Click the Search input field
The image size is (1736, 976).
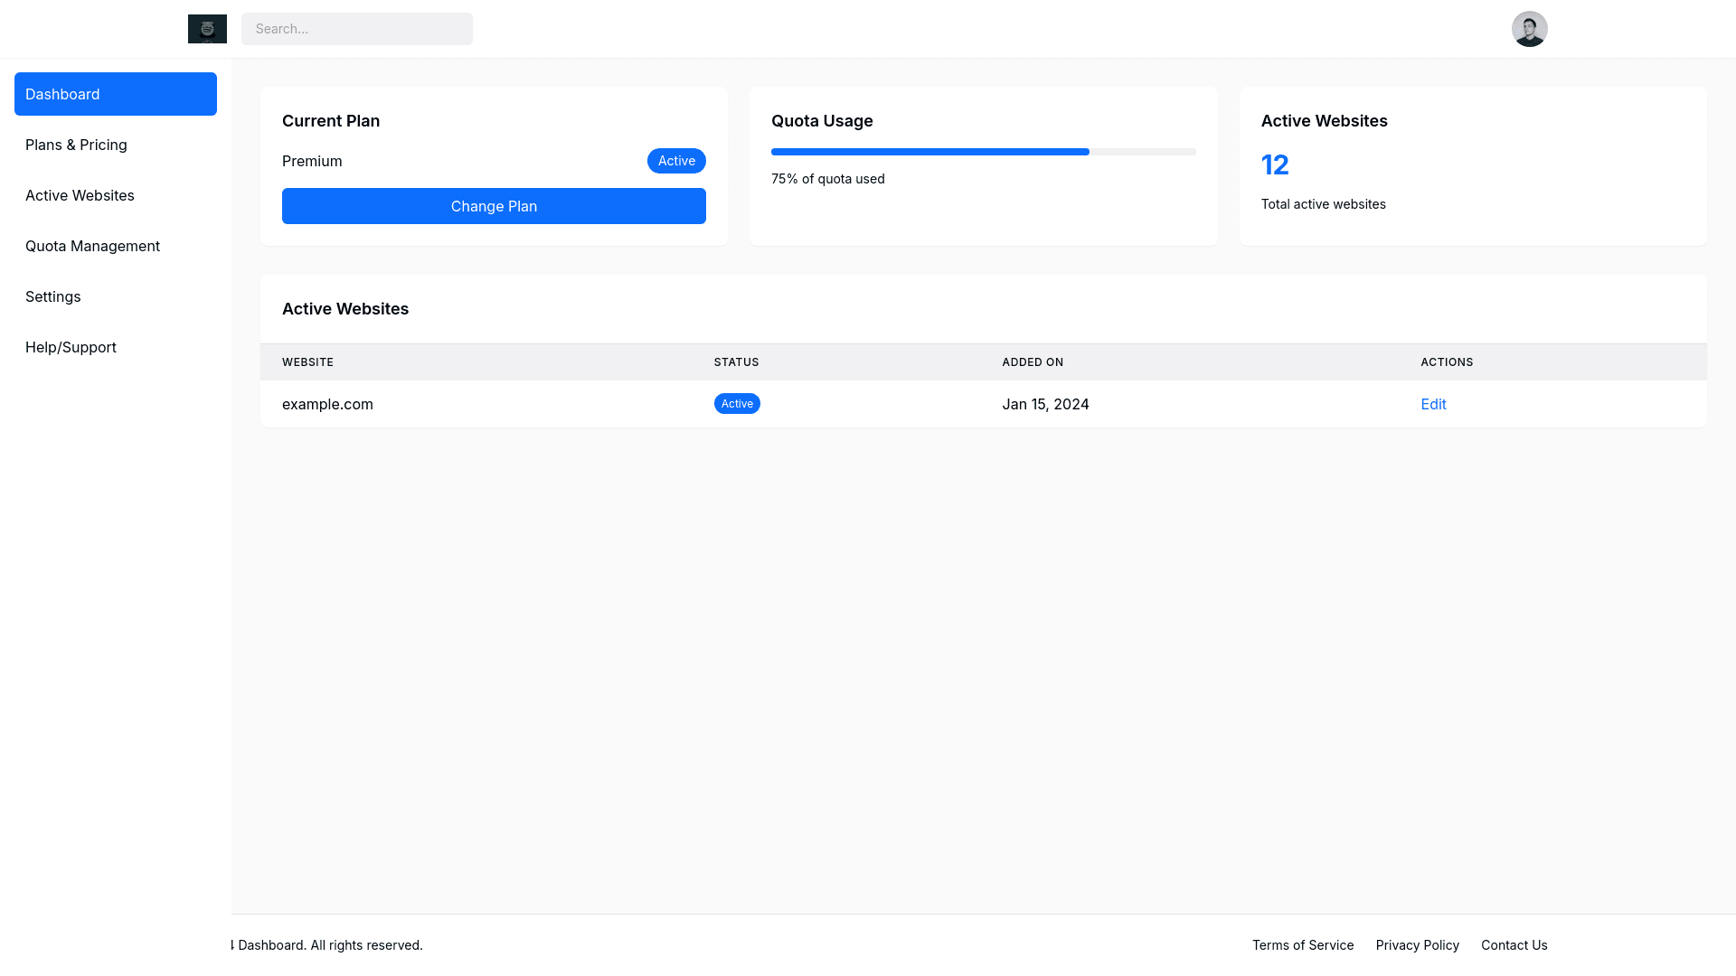[x=356, y=29]
